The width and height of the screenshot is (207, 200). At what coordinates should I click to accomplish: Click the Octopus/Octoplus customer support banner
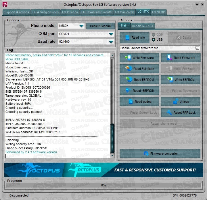(x=103, y=170)
